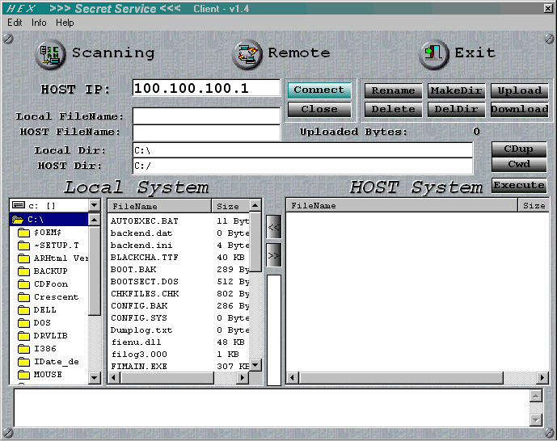557x441 pixels.
Task: Open the local drive c: dropdown
Action: click(94, 206)
